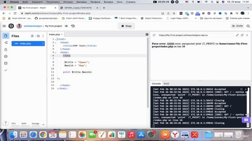
Task: Open the Файл menu in menu bar
Action: click(25, 2)
